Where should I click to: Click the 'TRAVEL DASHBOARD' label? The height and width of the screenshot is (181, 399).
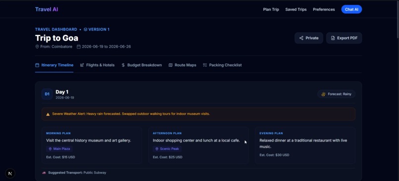click(56, 30)
